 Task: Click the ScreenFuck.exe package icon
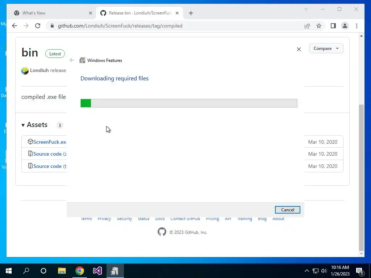tap(30, 142)
